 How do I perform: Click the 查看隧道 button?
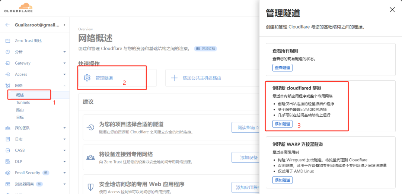coord(282,68)
